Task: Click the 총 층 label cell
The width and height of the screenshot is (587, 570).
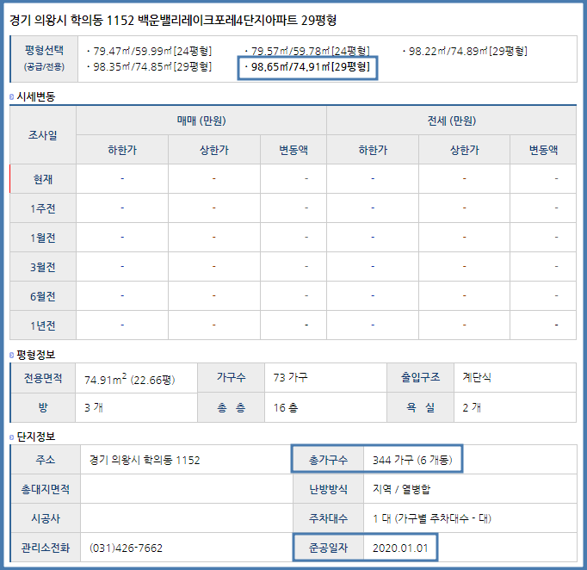Action: (x=231, y=407)
